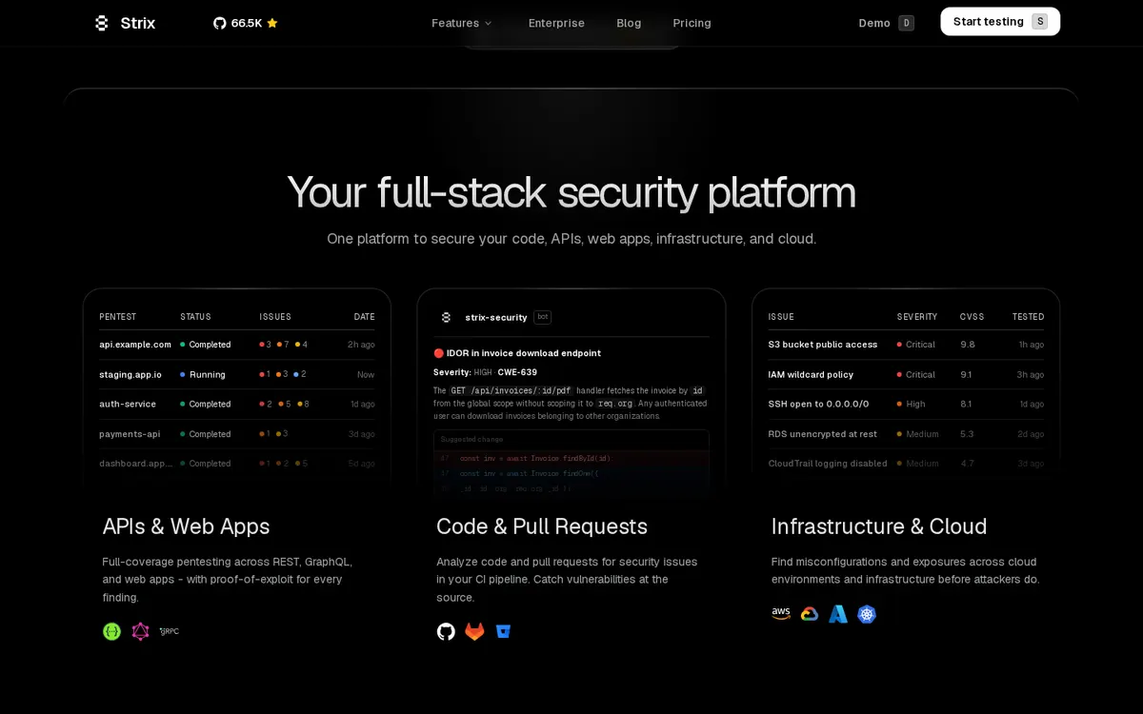The height and width of the screenshot is (714, 1143).
Task: Click the Strix brand name
Action: [138, 23]
